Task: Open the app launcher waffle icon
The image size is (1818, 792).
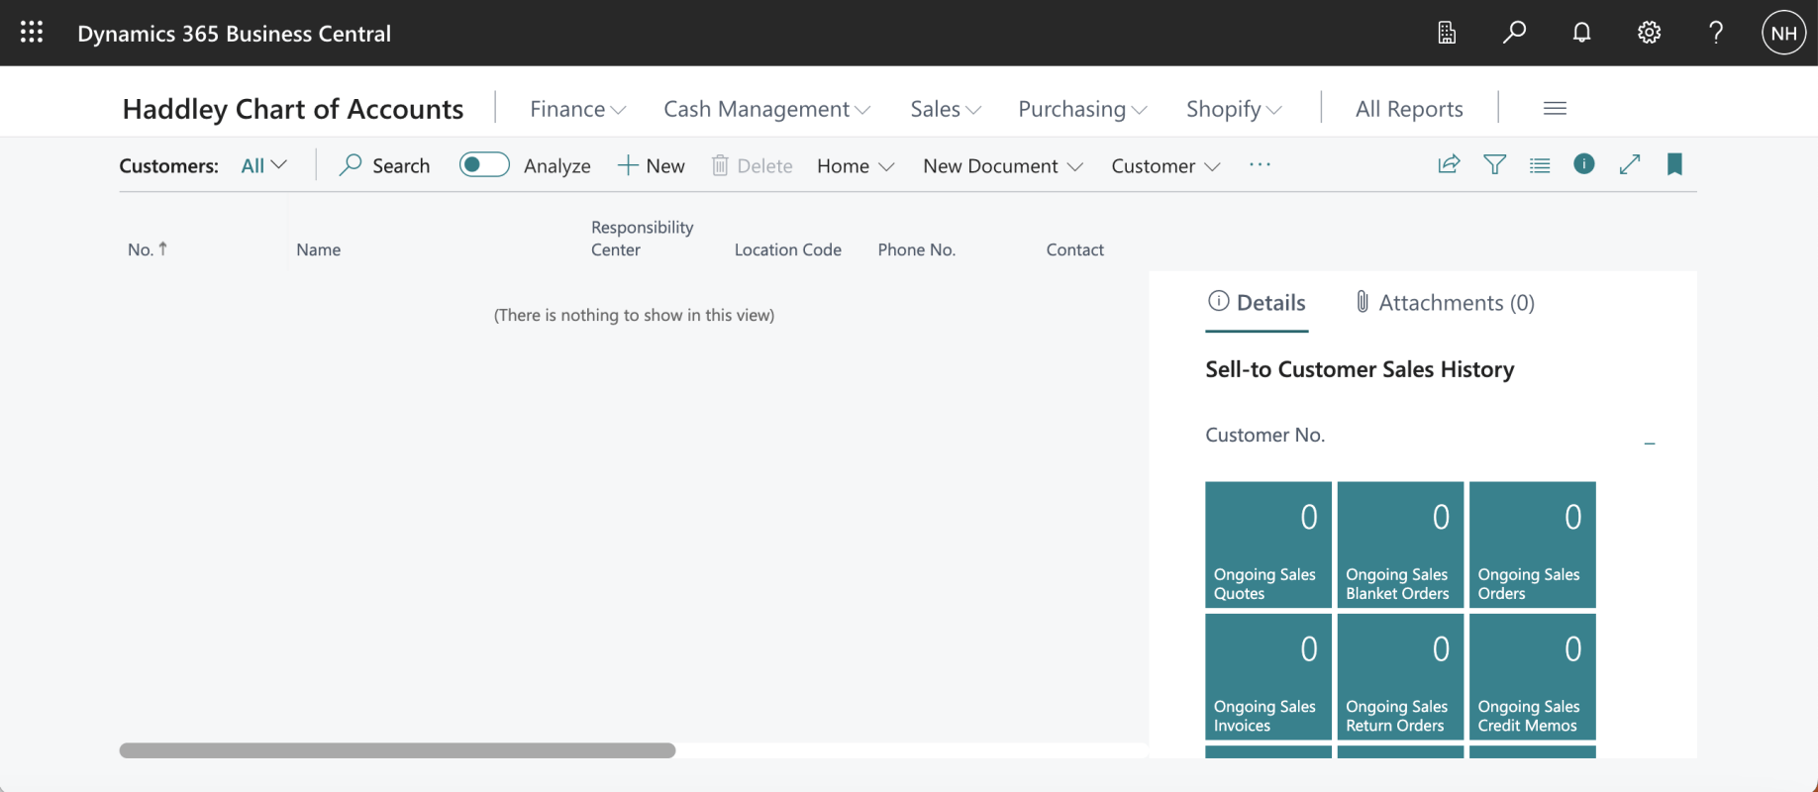Action: coord(32,33)
